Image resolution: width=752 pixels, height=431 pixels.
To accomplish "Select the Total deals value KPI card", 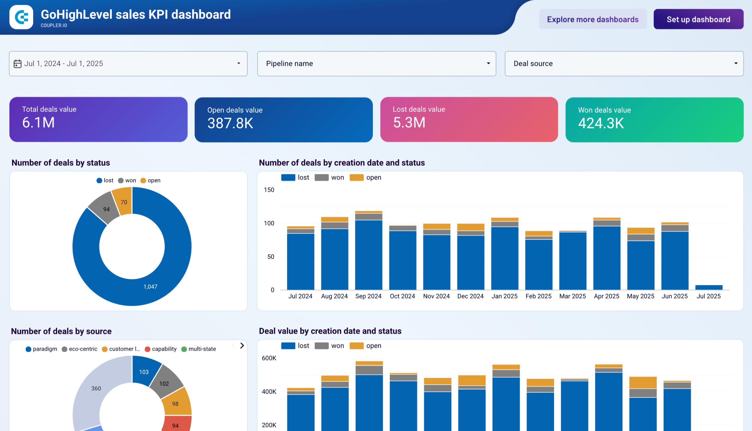I will pos(99,119).
